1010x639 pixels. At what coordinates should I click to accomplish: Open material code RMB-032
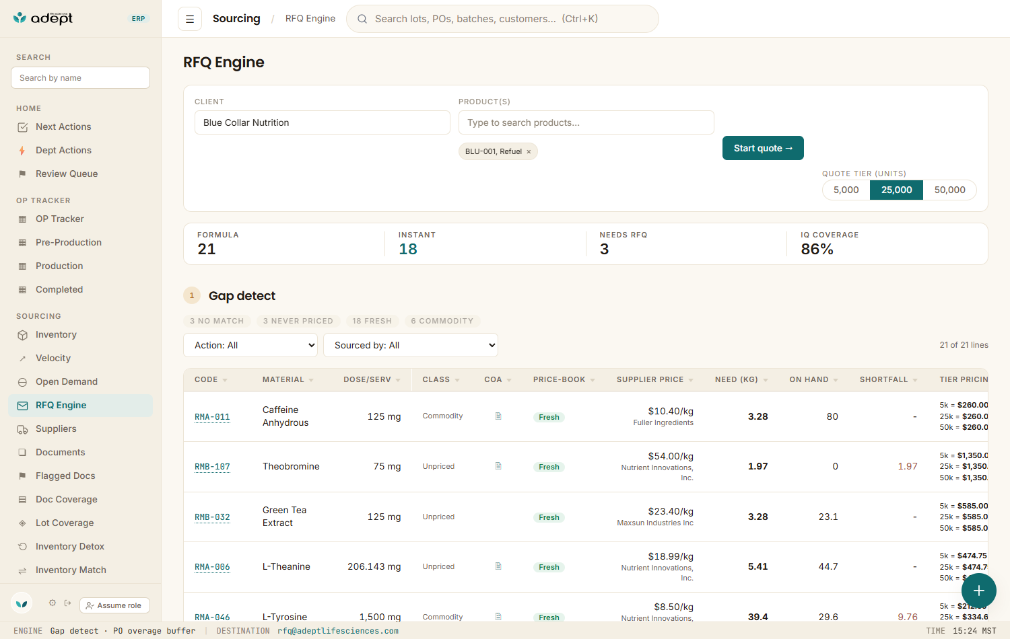212,517
